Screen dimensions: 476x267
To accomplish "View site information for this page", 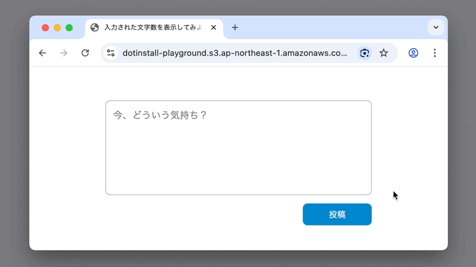I will tap(111, 53).
